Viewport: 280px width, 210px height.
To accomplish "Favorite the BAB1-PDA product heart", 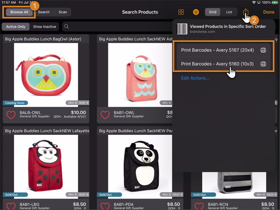I will 105,206.
